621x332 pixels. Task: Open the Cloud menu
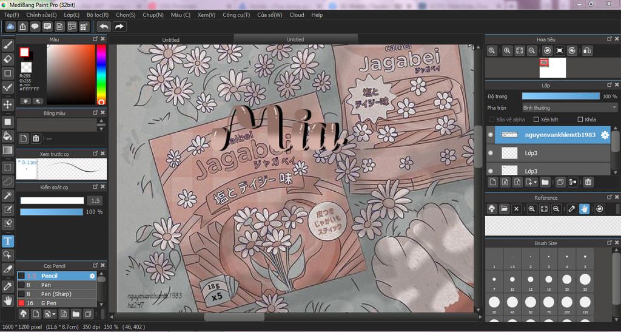coord(297,15)
